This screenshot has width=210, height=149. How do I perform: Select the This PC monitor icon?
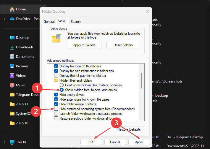12,142
